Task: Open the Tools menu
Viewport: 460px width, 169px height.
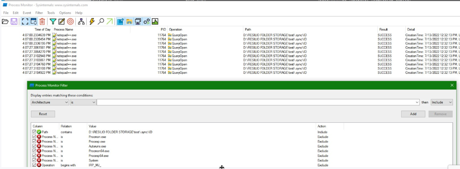Action: pos(51,13)
